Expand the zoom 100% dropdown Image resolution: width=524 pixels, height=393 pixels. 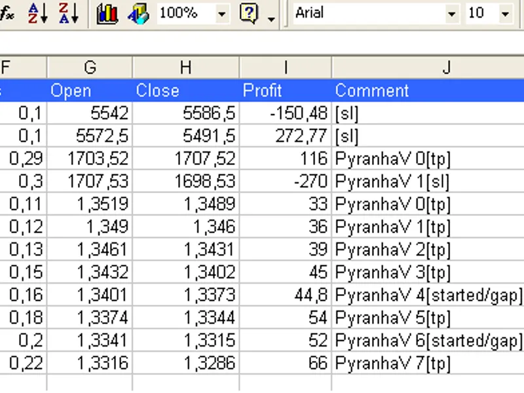click(x=222, y=14)
